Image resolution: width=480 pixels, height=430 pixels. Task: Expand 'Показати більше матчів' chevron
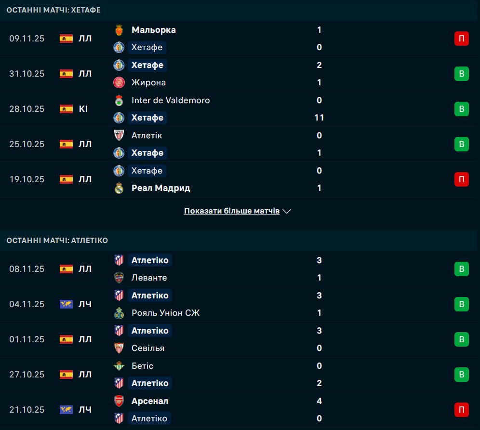click(x=287, y=211)
